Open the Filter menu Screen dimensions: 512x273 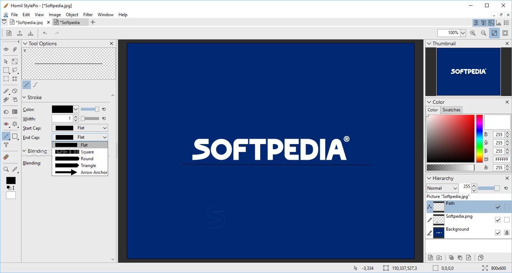88,15
